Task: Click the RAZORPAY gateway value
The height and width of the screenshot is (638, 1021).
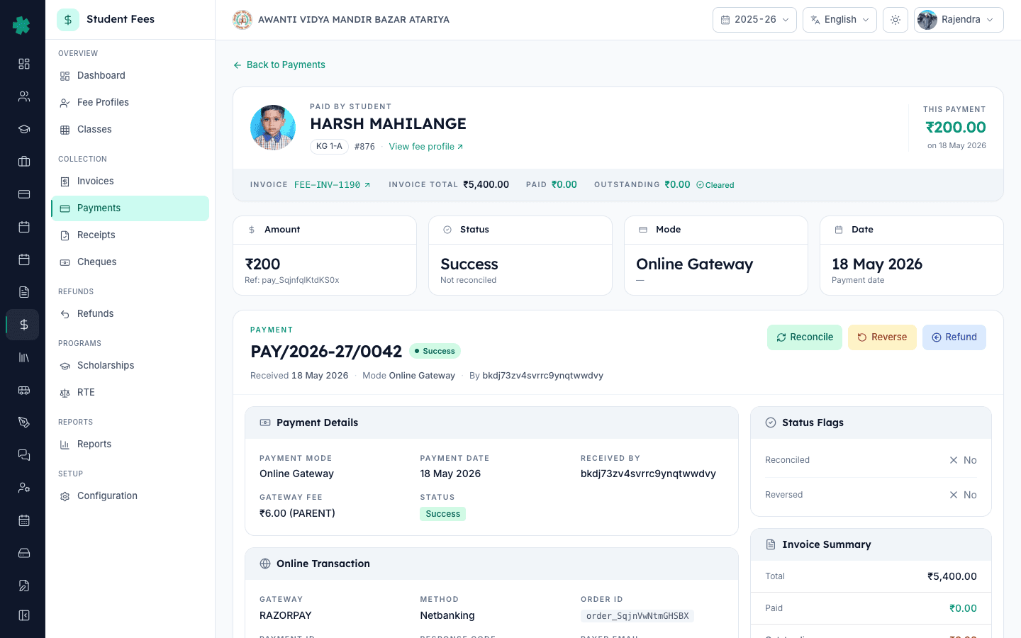Action: (286, 615)
